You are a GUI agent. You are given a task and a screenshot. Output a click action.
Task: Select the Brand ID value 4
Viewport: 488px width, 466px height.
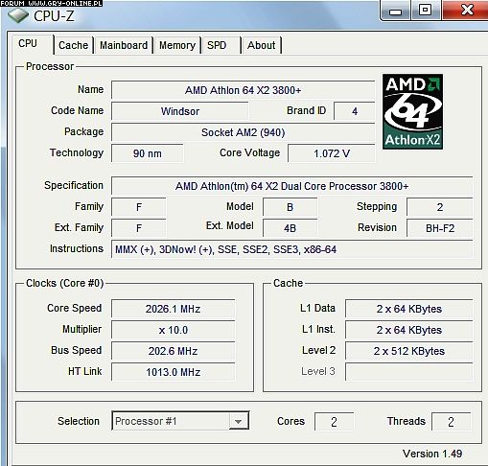click(x=355, y=111)
